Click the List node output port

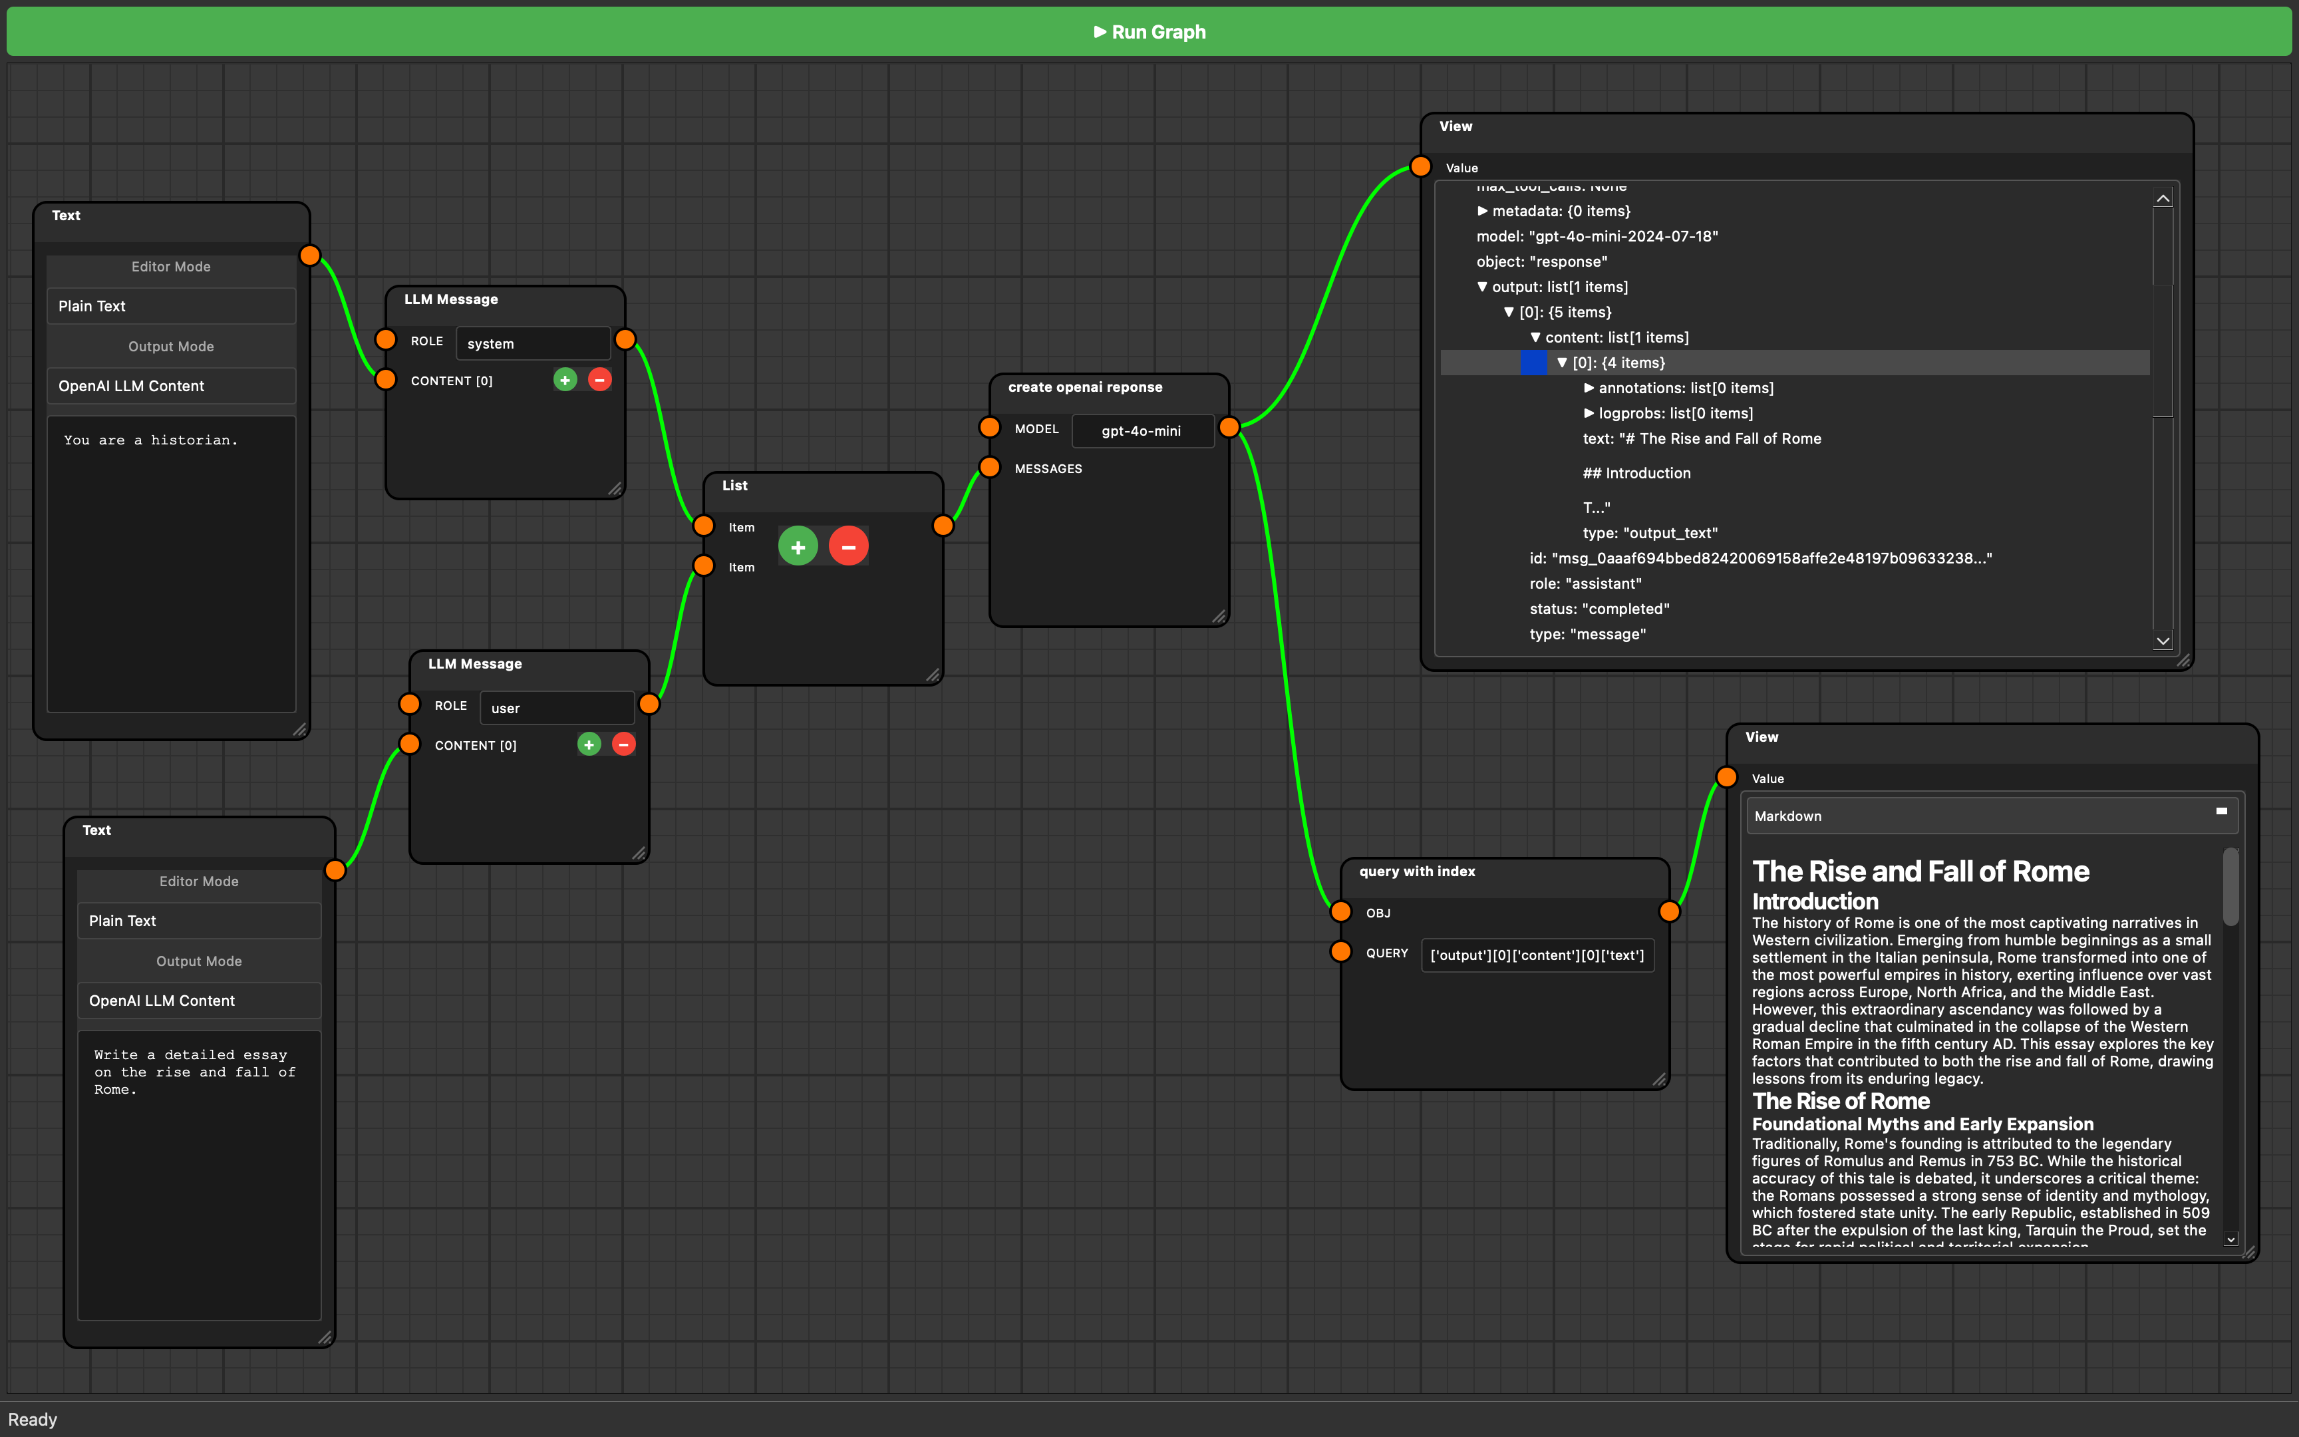pyautogui.click(x=943, y=526)
